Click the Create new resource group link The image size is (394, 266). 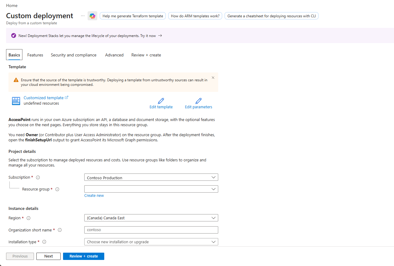point(94,196)
